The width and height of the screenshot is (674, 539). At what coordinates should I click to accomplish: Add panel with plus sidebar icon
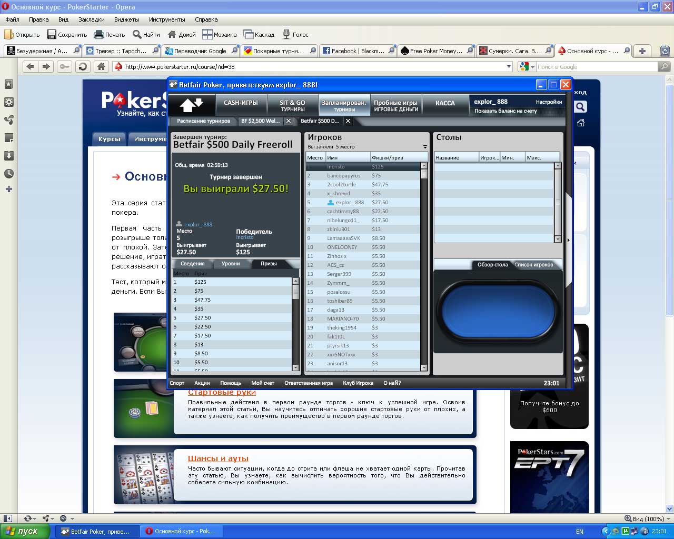click(x=8, y=189)
